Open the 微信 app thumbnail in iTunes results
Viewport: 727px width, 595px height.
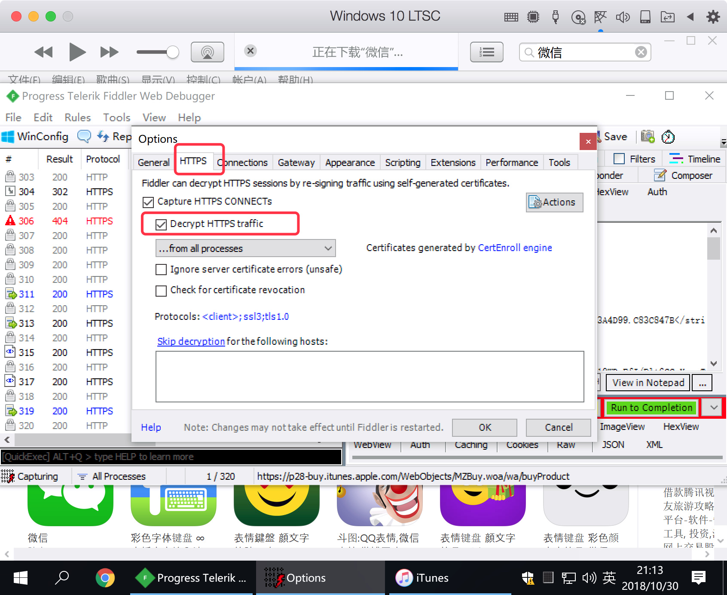70,506
